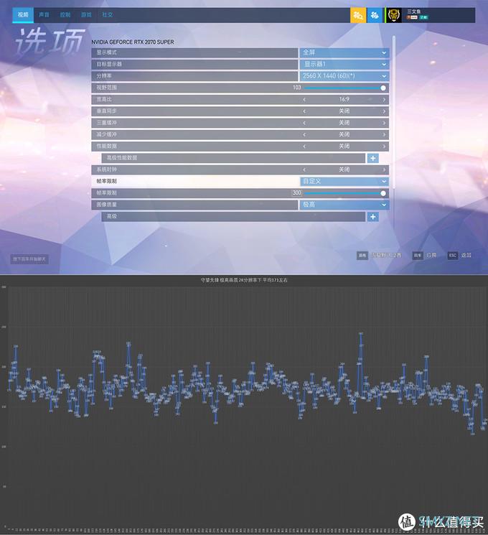Click the yellow find-group icon
488x535 pixels.
[358, 15]
